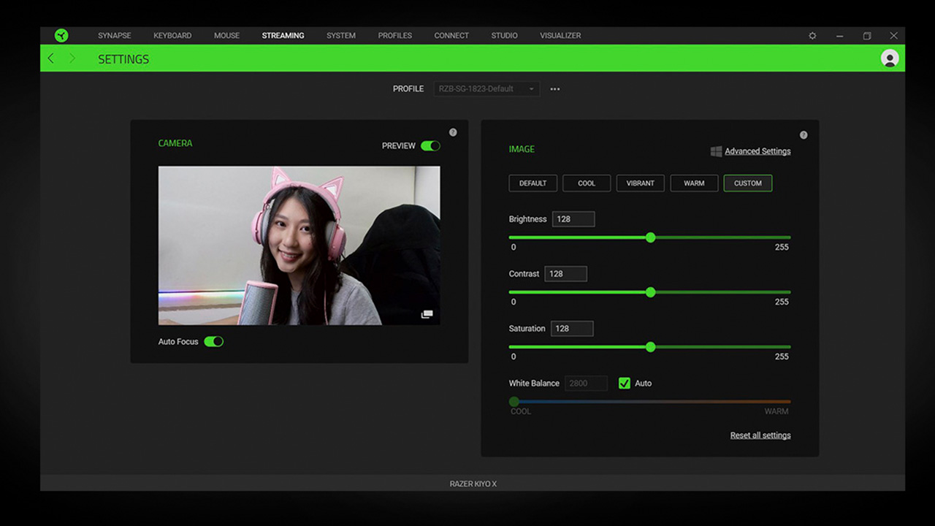
Task: Click the Razer logo icon
Action: [x=61, y=35]
